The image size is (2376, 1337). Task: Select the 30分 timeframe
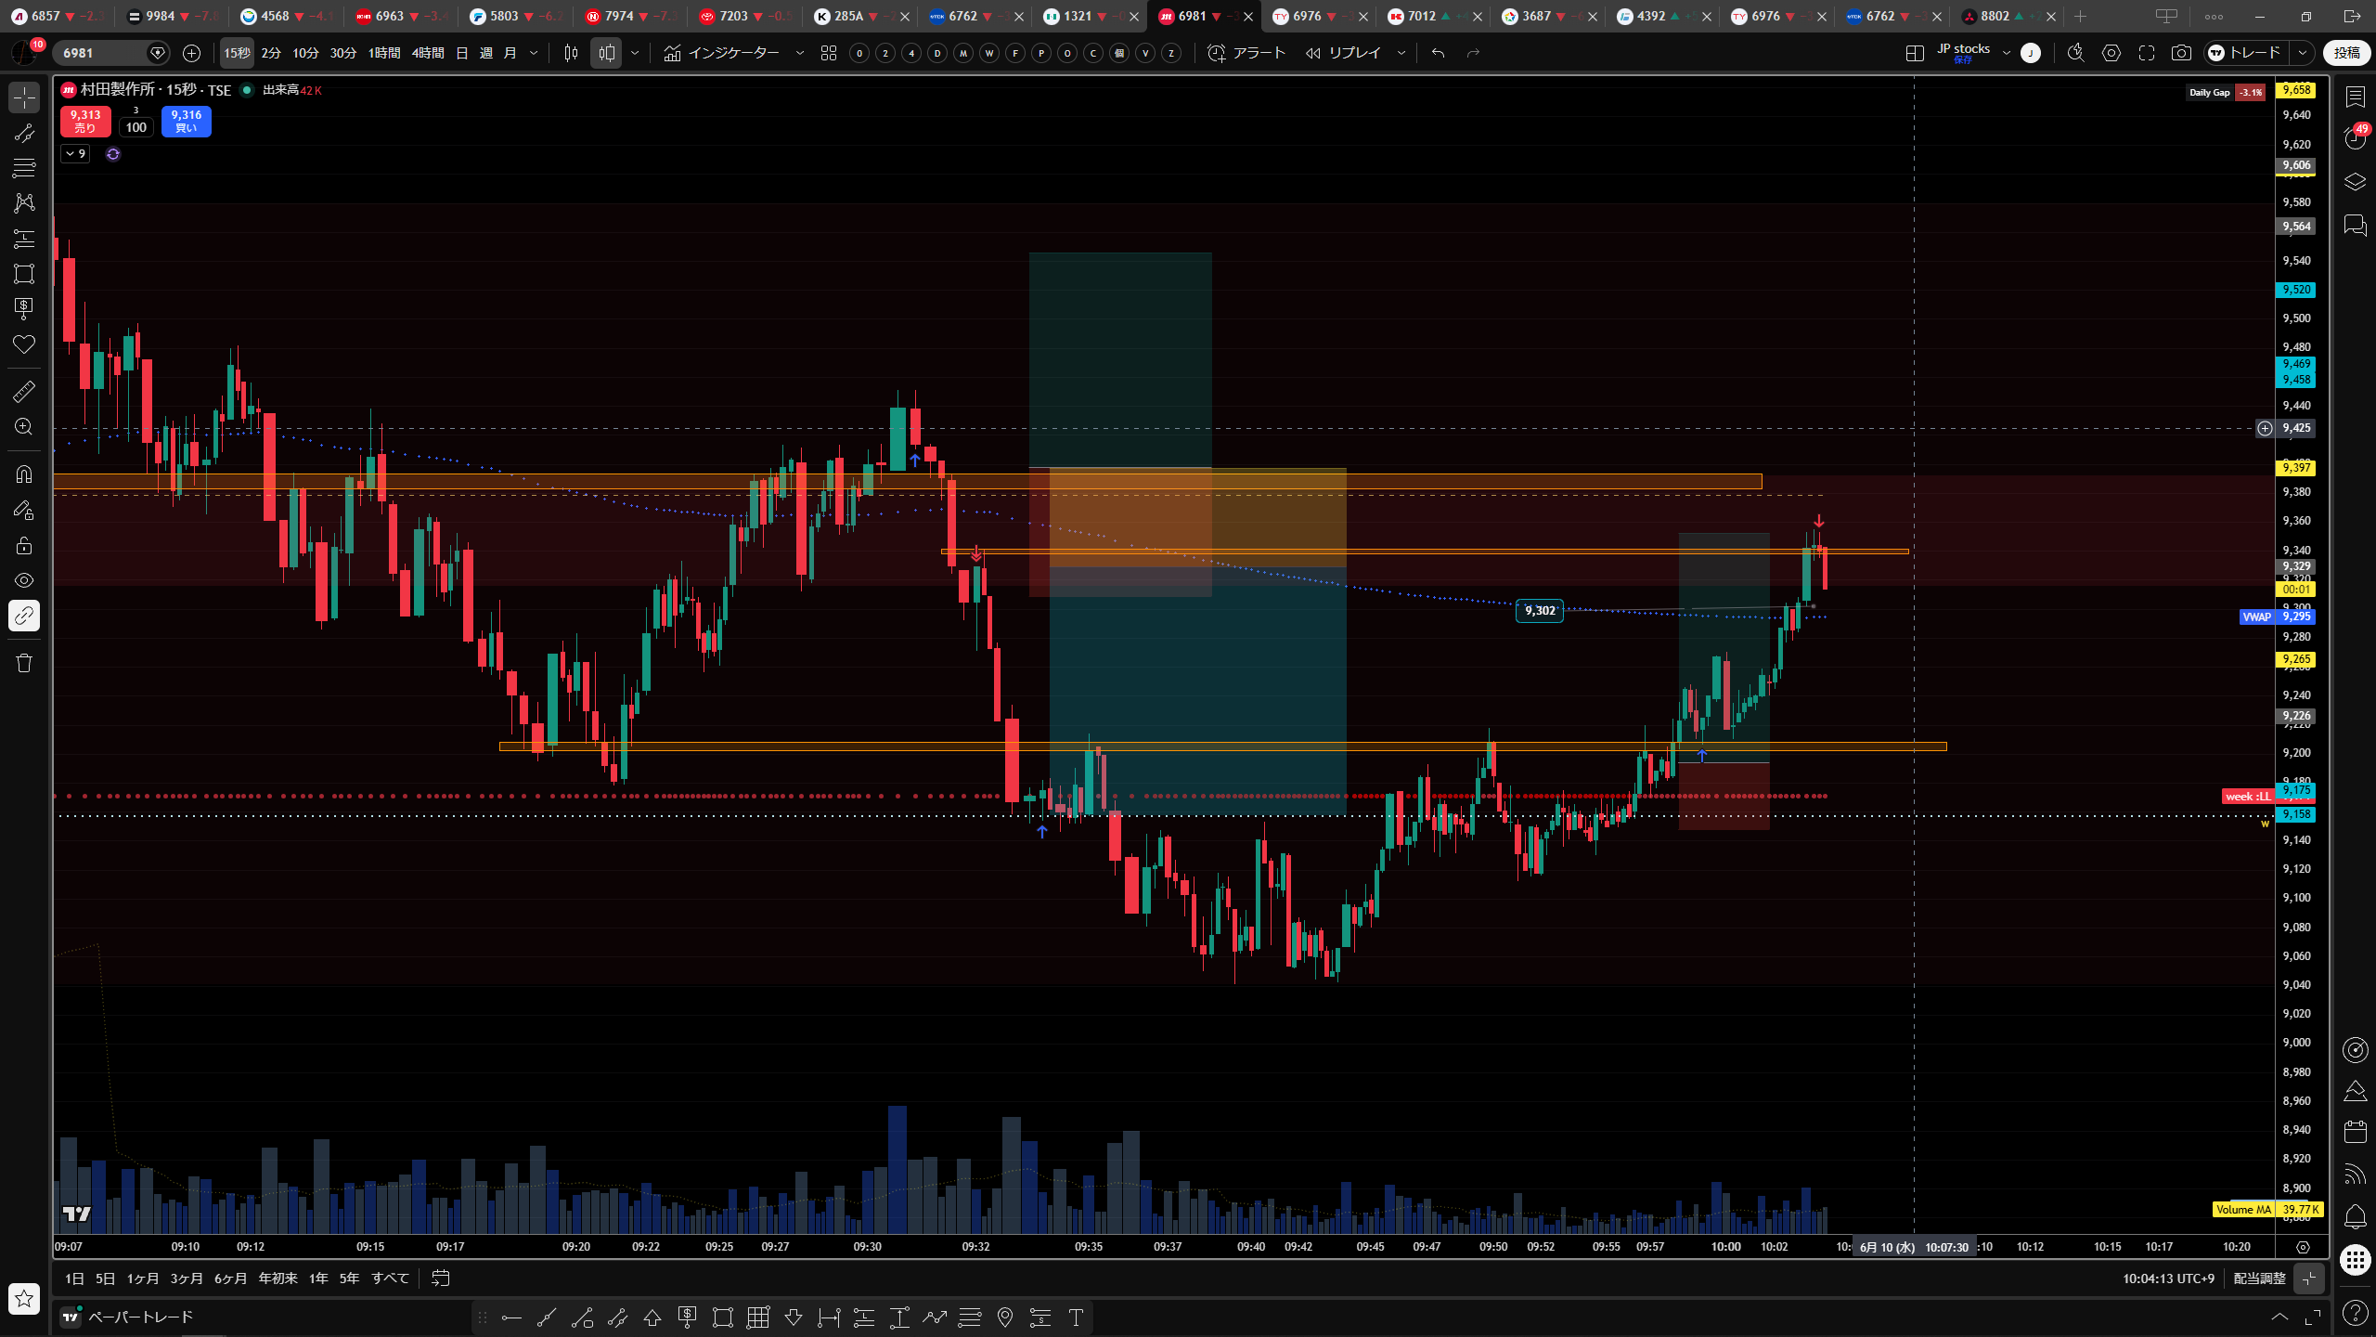click(x=343, y=53)
